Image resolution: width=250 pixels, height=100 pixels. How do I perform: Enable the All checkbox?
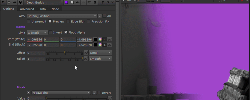(104, 16)
